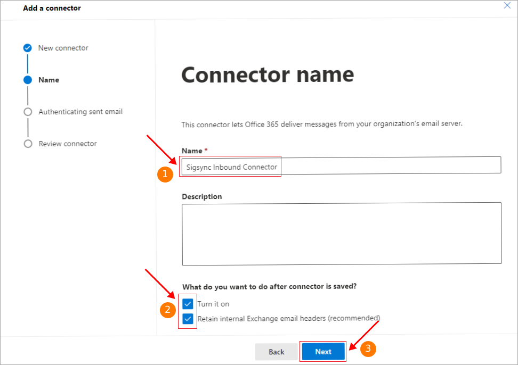Jump to Authenticating sent email step

80,112
